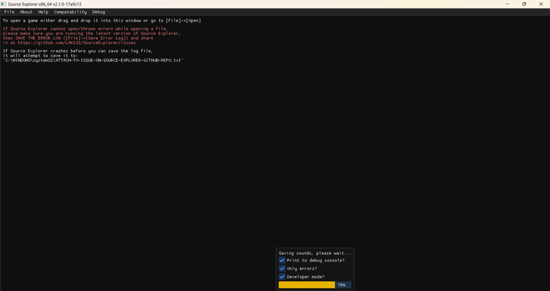Toggle the Print to debug console checkbox
The width and height of the screenshot is (550, 291).
(x=282, y=260)
